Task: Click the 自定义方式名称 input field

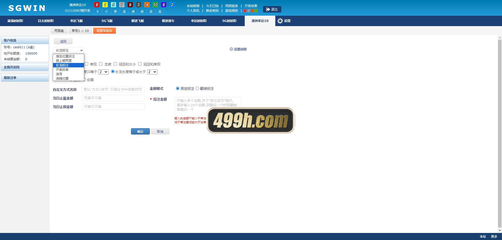Action: point(113,89)
